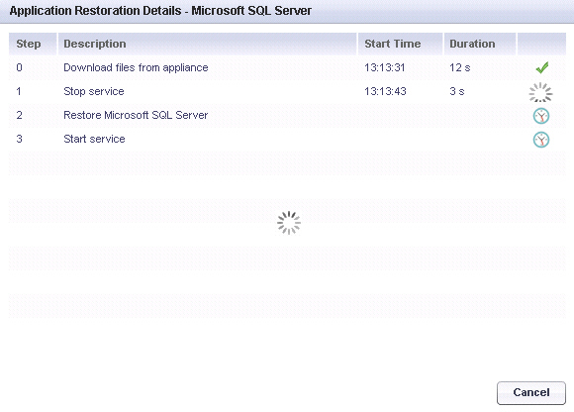Select the Stop service step description

click(94, 91)
